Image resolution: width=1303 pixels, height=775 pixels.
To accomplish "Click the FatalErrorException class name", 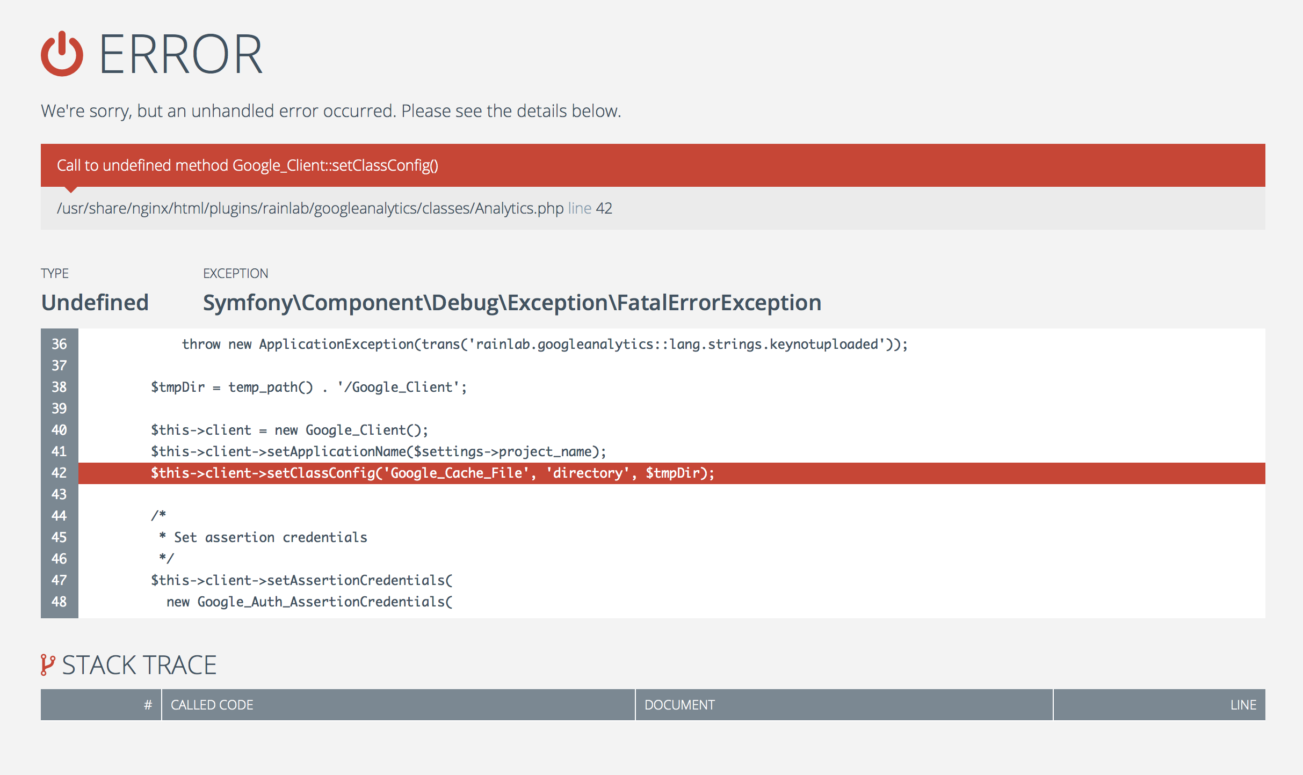I will tap(511, 303).
